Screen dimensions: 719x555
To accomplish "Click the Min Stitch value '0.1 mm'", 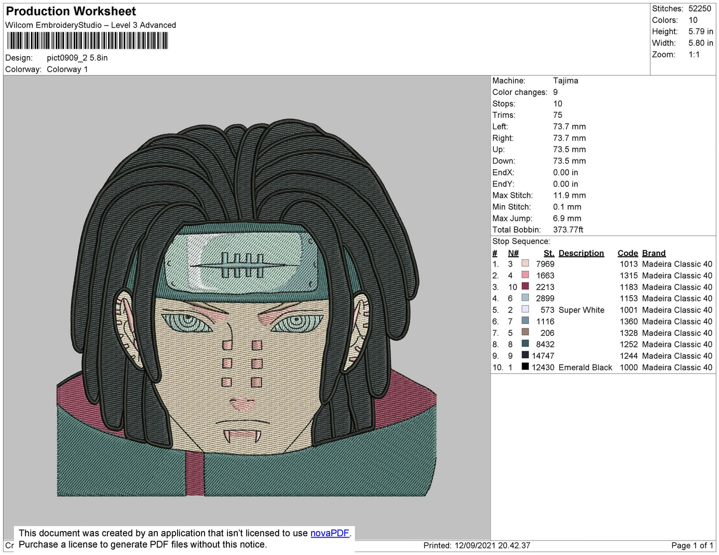I will (567, 207).
